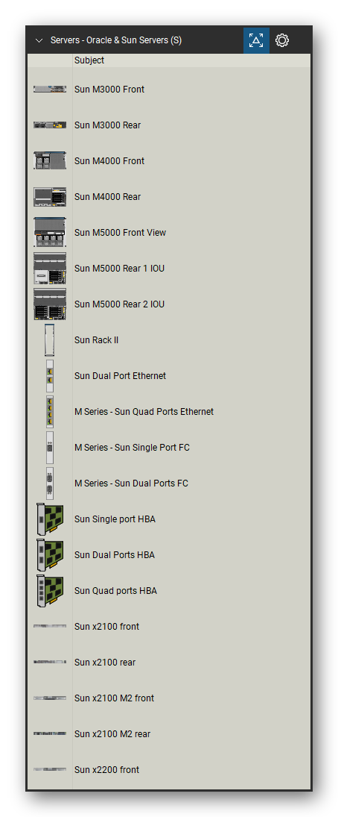Click the 'Sun Rack II' label

point(96,340)
